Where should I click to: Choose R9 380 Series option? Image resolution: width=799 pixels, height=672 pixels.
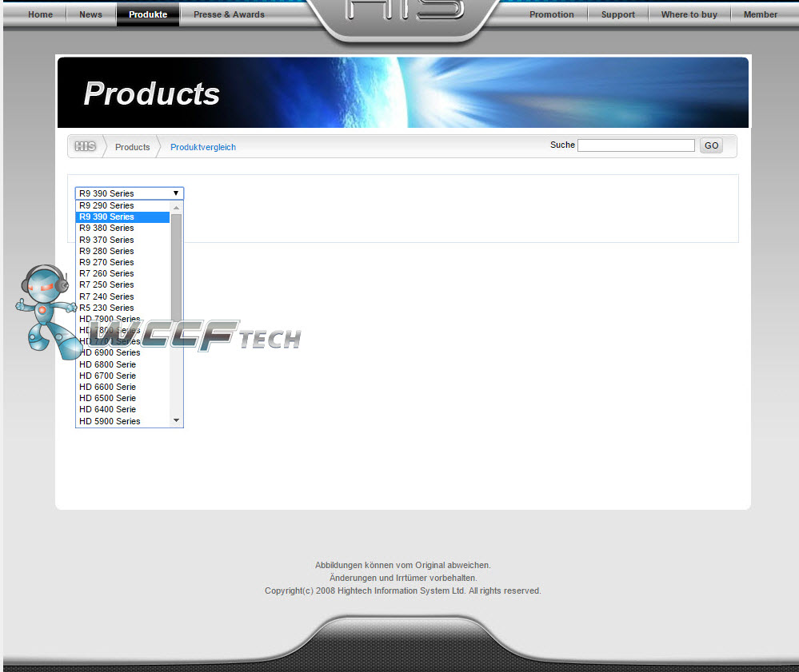tap(123, 228)
